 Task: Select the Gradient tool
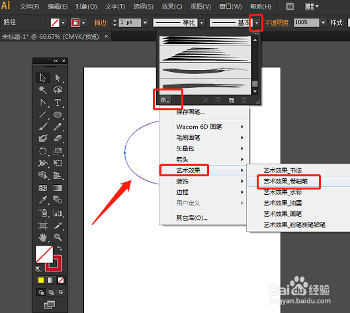[58, 188]
